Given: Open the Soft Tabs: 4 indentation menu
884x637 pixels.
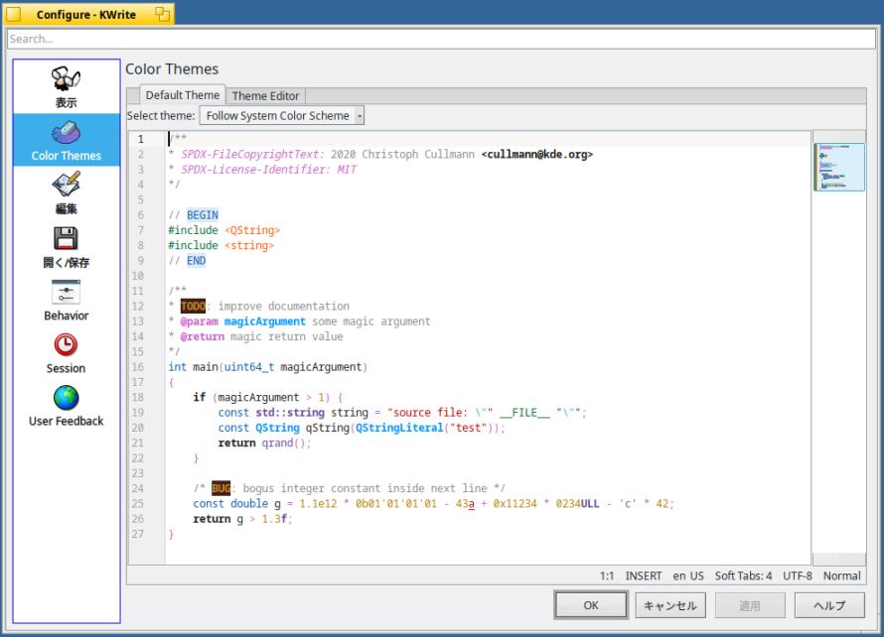Looking at the screenshot, I should (743, 575).
